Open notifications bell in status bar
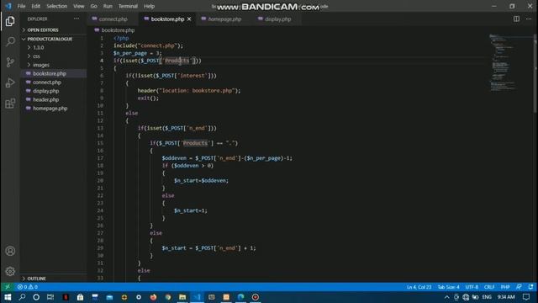This screenshot has width=538, height=303. 530,287
